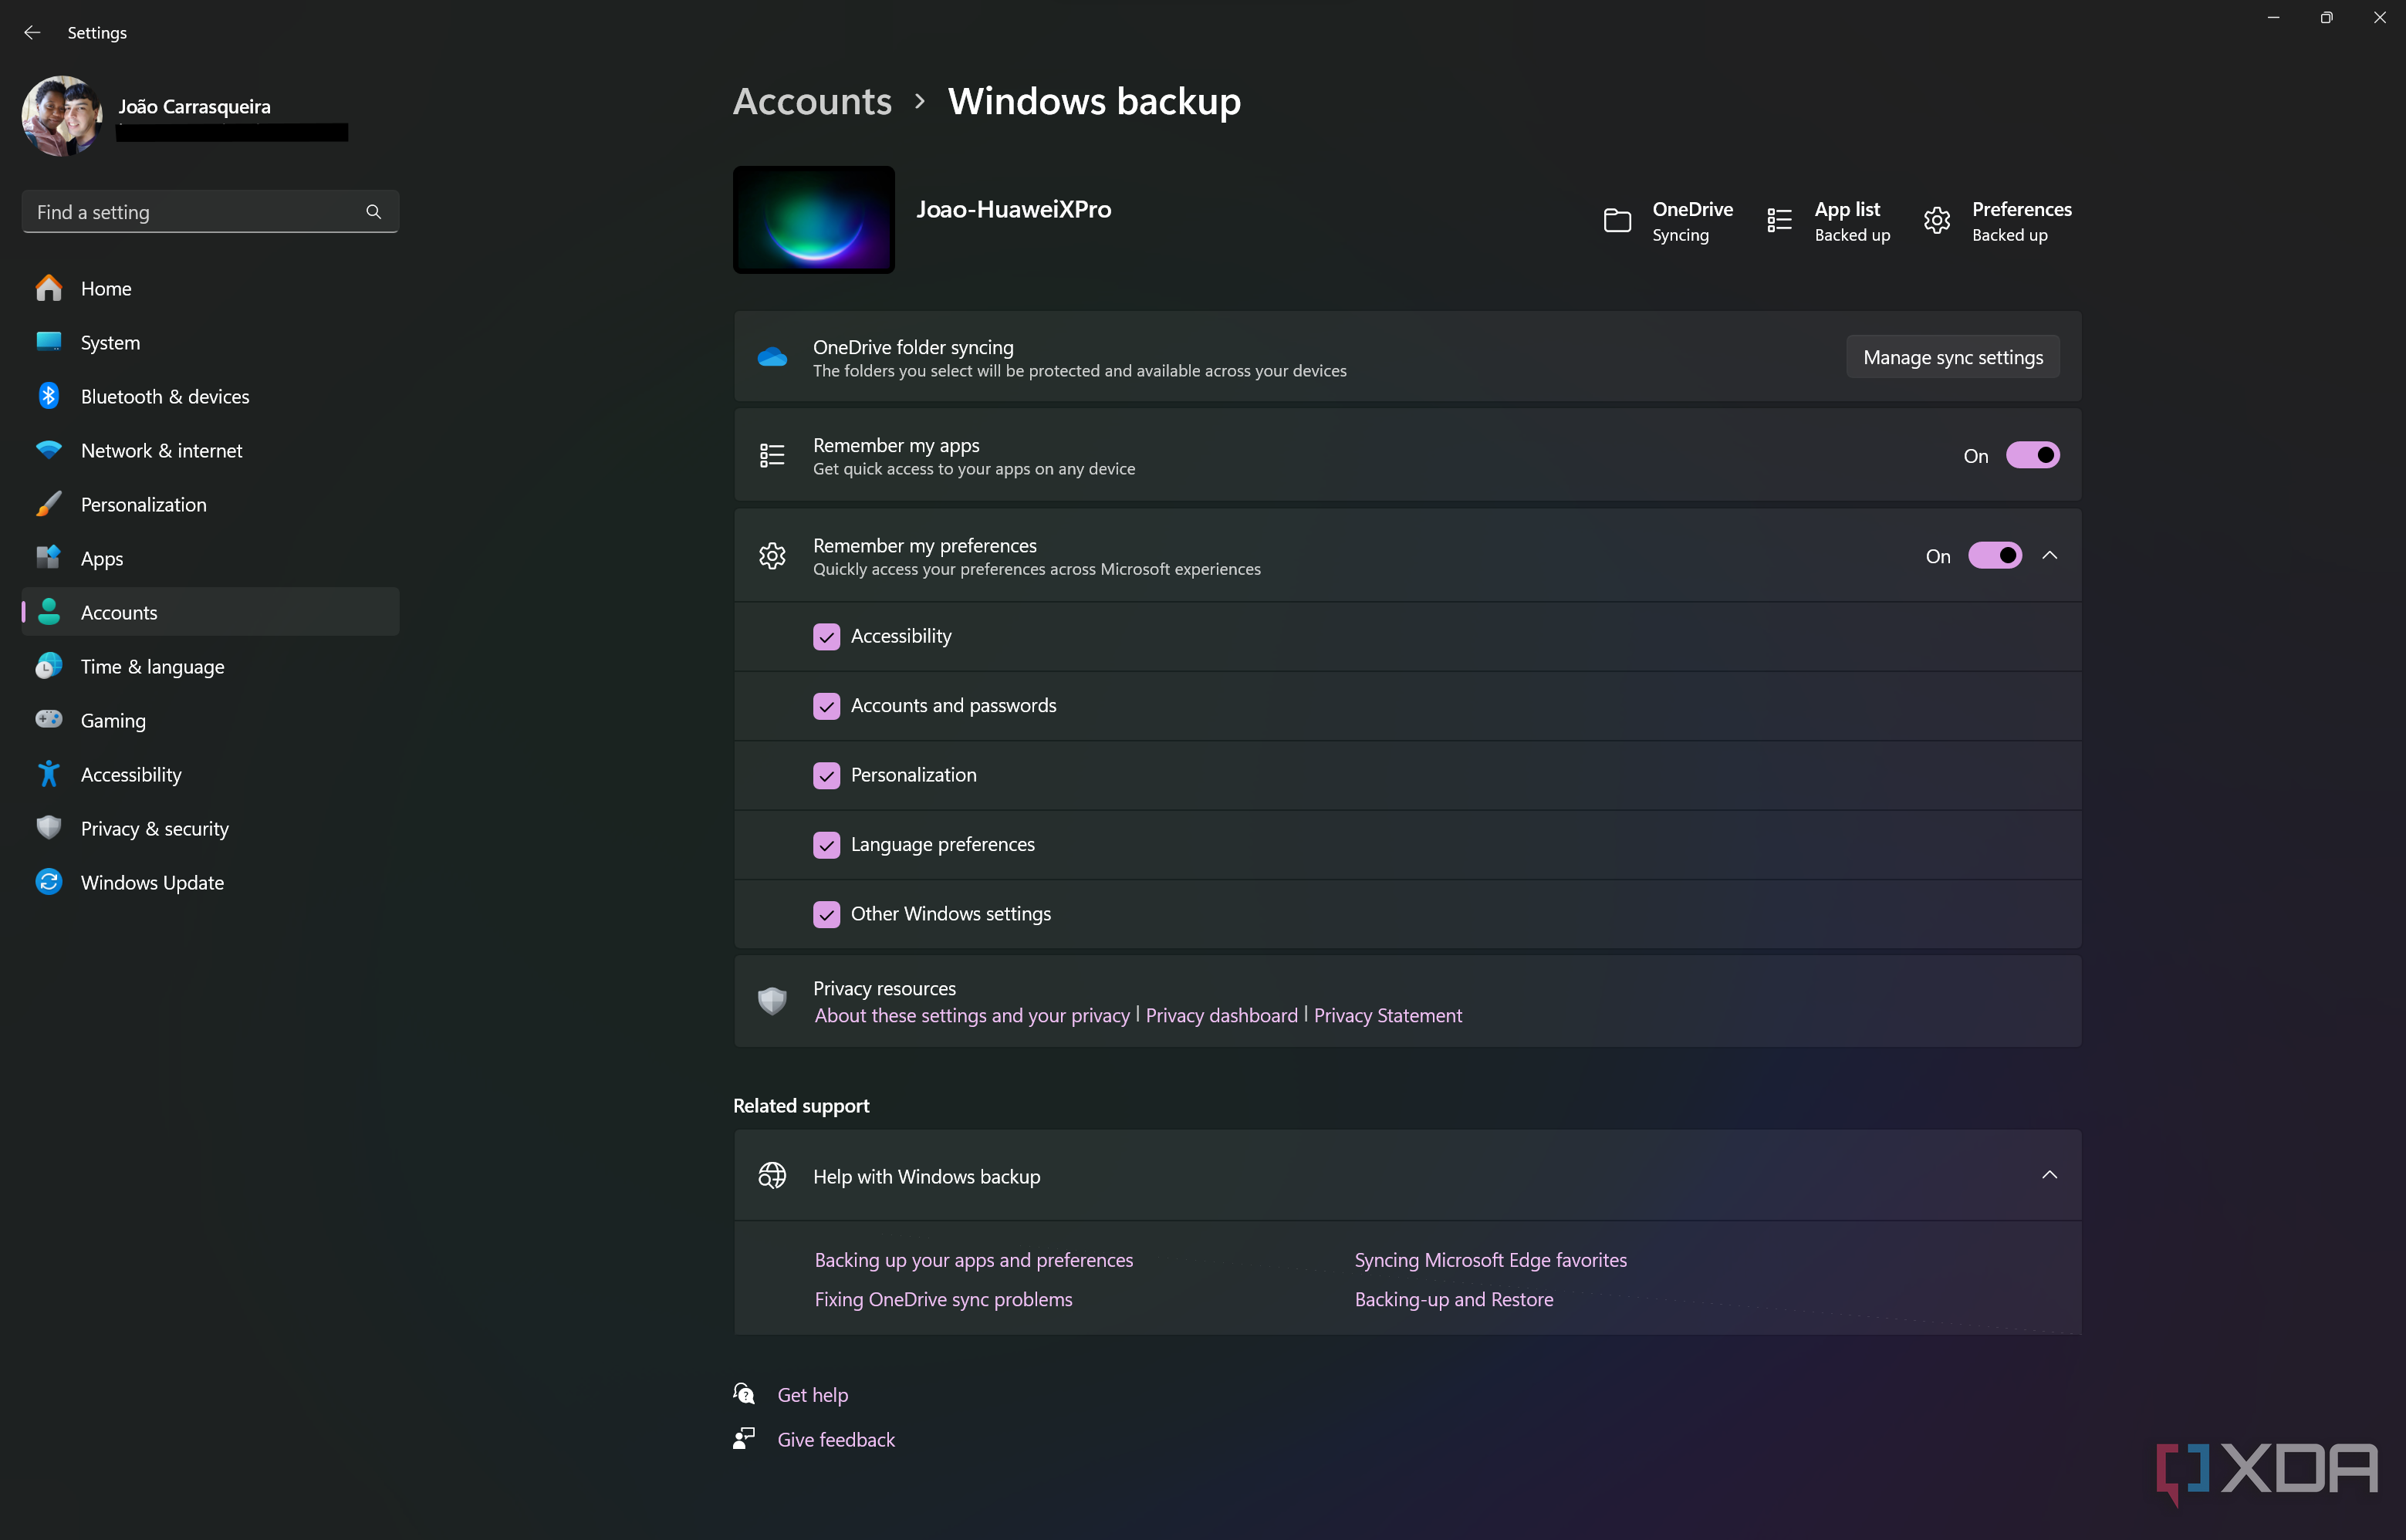2406x1540 pixels.
Task: Turn off the Remember my apps toggle
Action: point(2033,455)
